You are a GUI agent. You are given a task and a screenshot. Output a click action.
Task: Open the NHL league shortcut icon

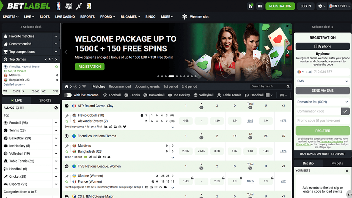(x=69, y=6)
